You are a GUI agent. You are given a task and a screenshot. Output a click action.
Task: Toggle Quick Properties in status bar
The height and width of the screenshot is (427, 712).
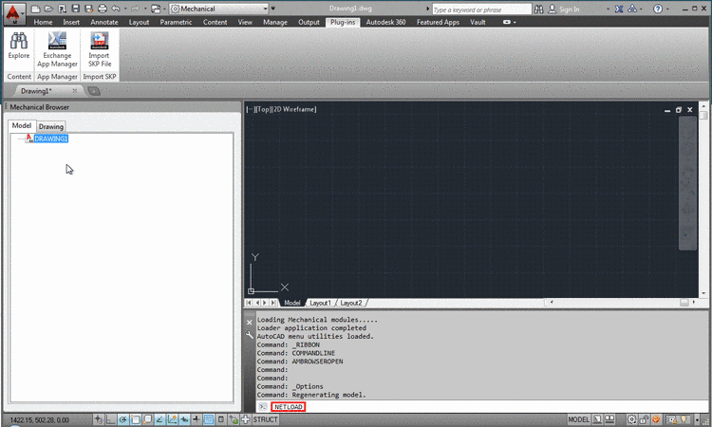coord(221,419)
